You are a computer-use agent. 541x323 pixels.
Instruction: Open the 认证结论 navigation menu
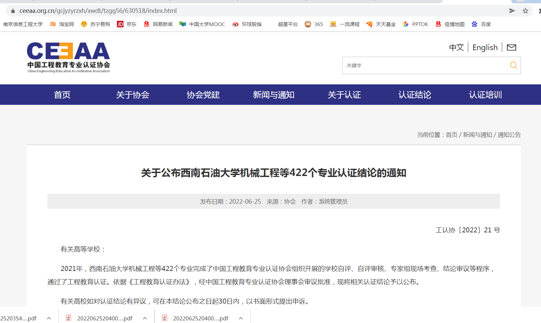pyautogui.click(x=415, y=95)
